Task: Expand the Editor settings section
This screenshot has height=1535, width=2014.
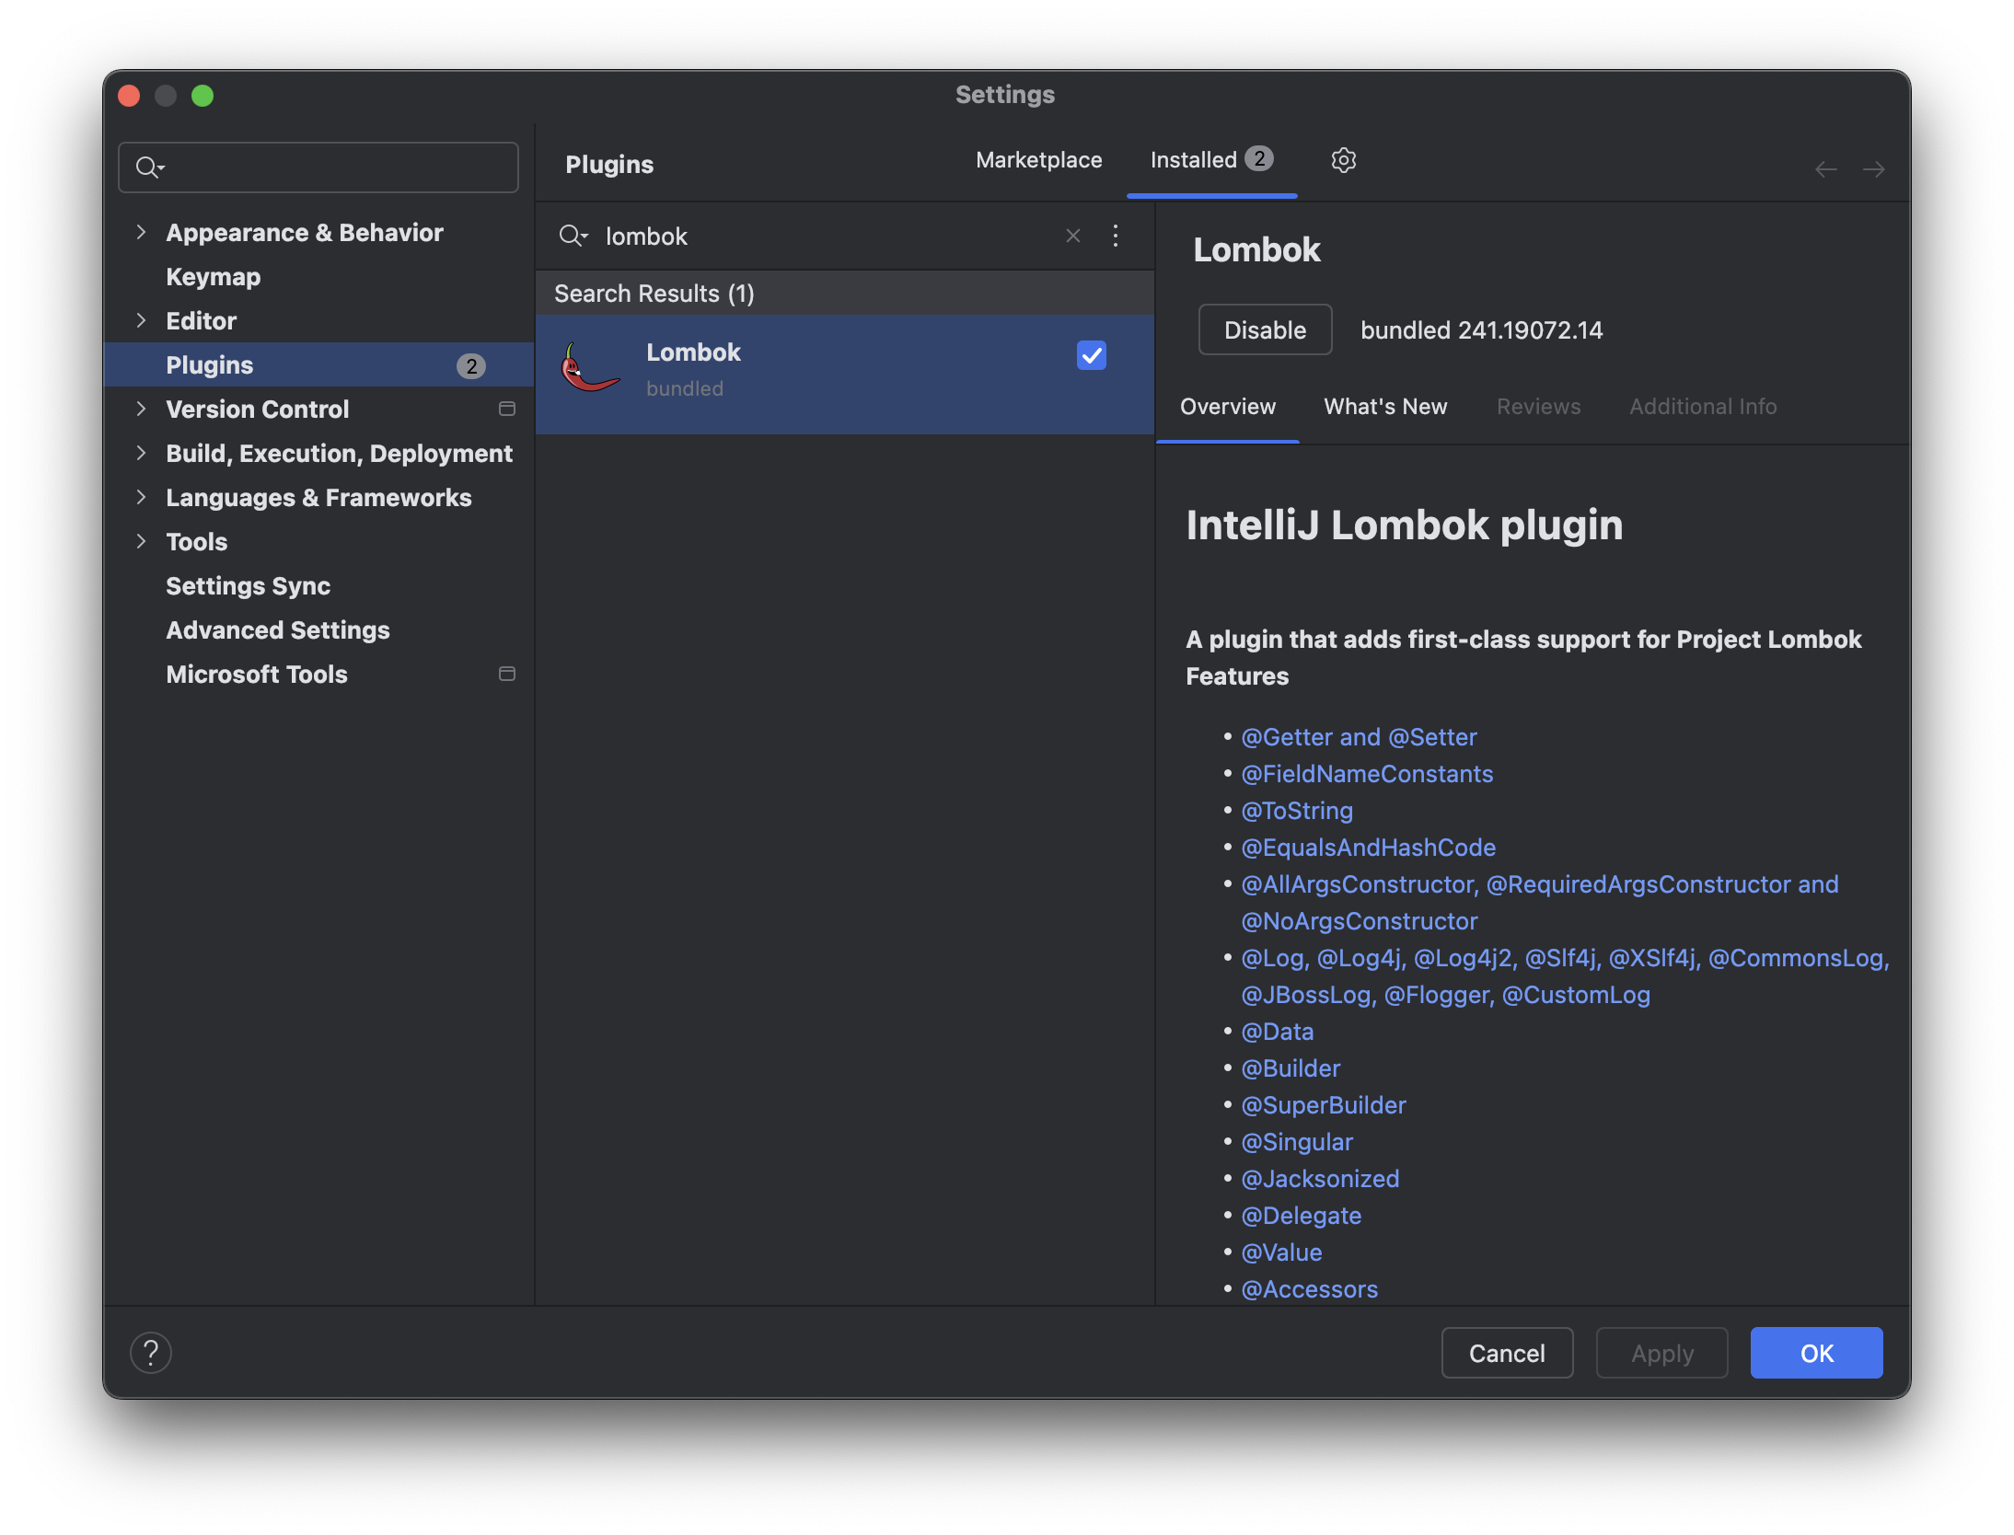Action: coord(141,321)
